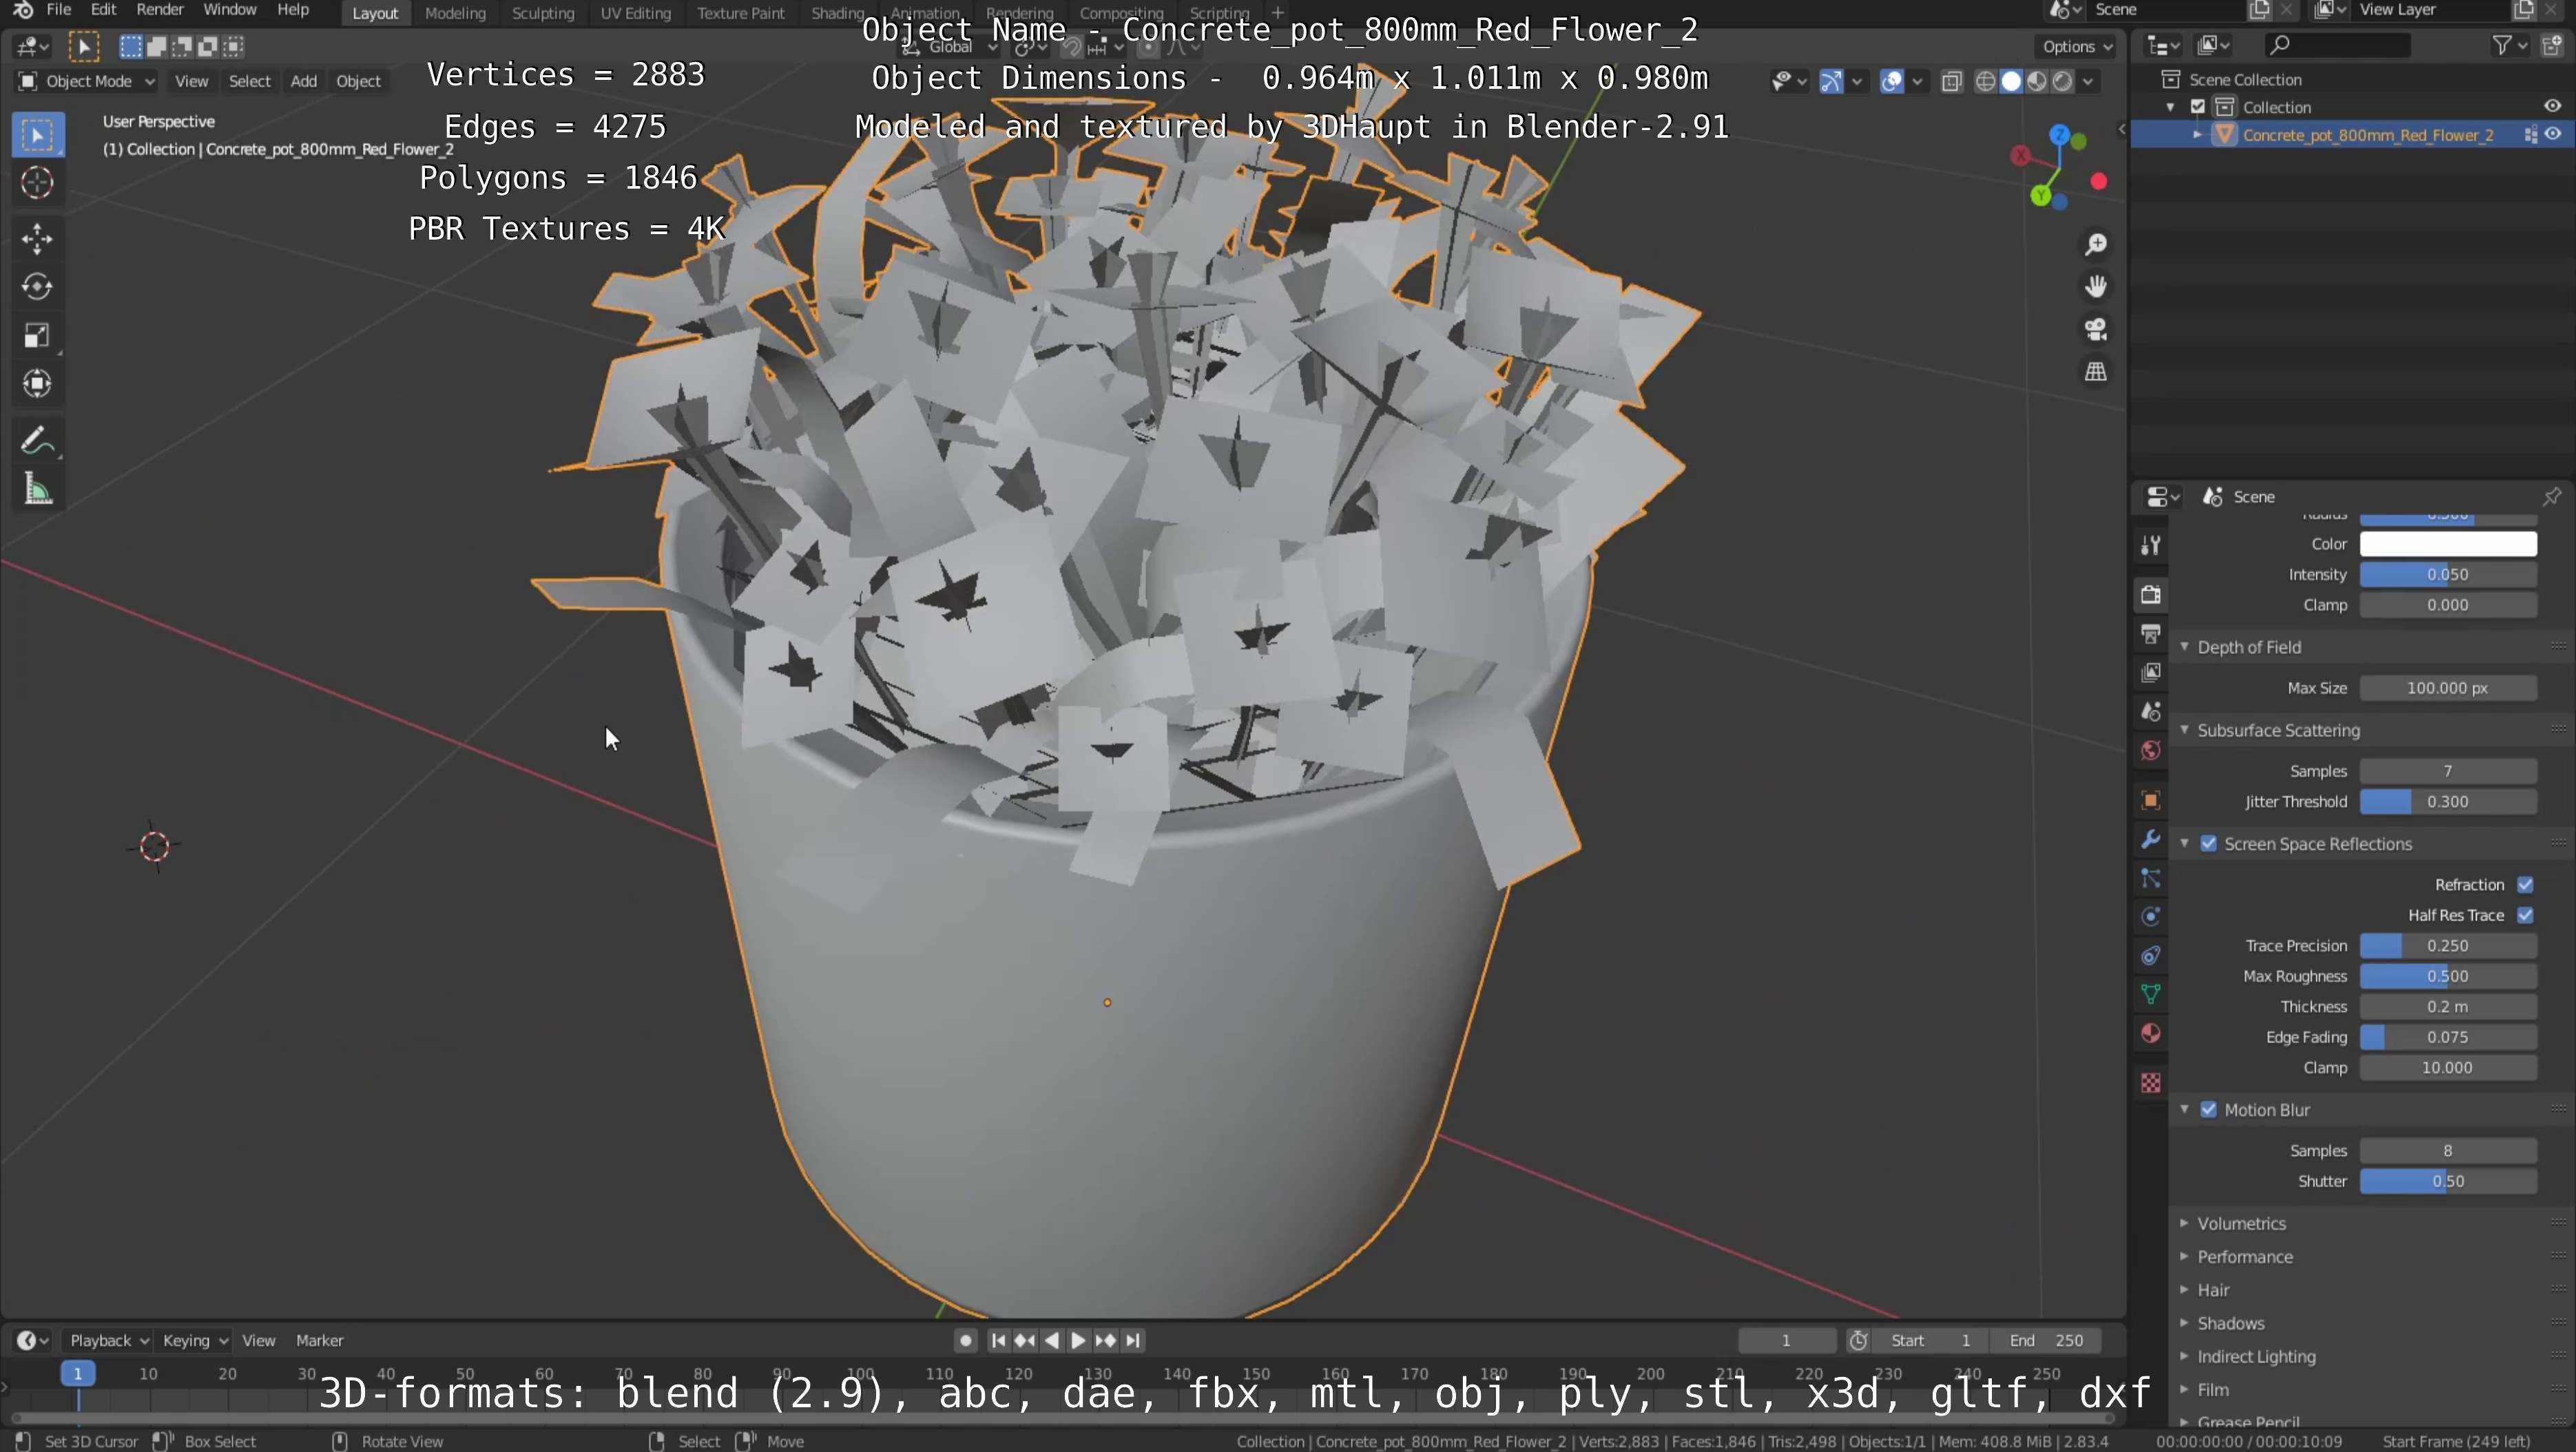Hide Concrete_pot_800mm_Red_Flower_2 with eye icon
This screenshot has width=2576, height=1452.
(x=2553, y=135)
